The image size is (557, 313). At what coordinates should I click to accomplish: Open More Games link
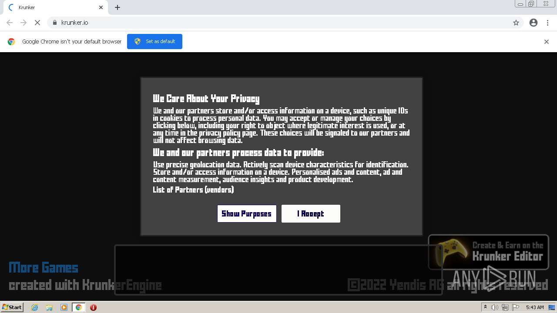pyautogui.click(x=44, y=267)
